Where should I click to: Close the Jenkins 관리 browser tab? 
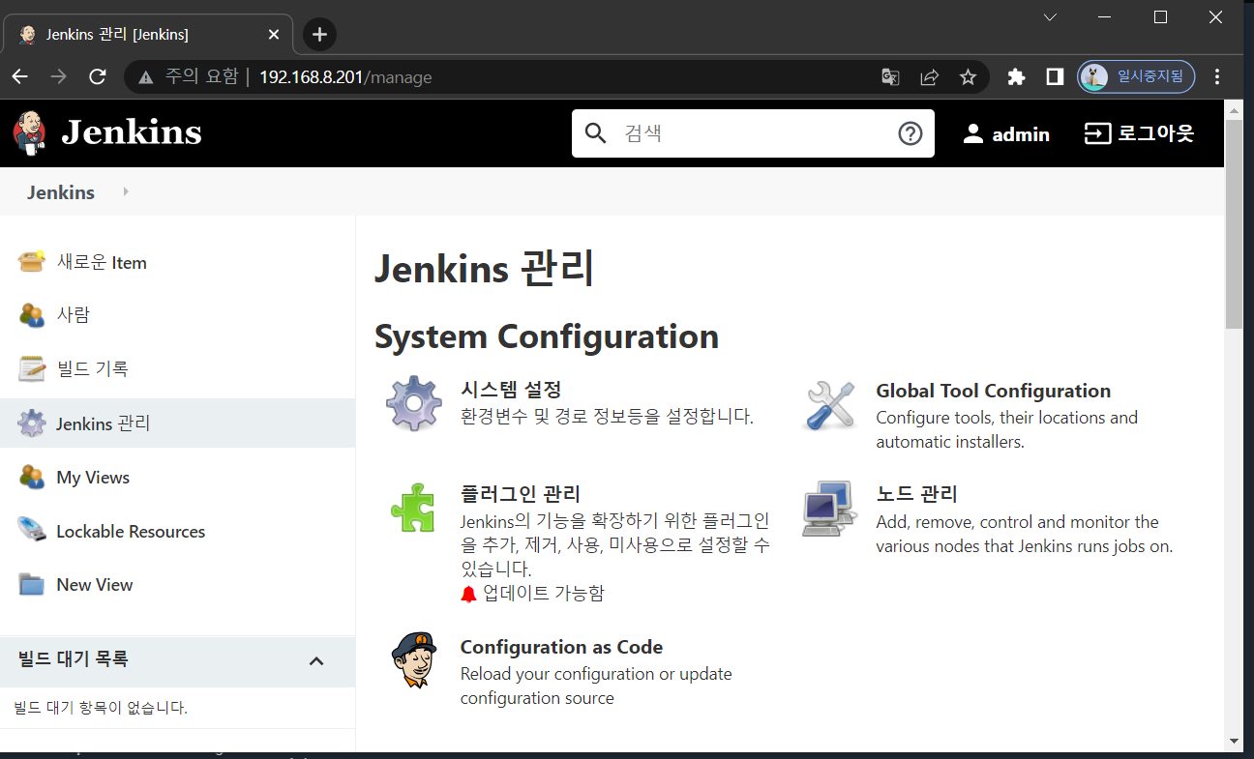click(x=273, y=35)
